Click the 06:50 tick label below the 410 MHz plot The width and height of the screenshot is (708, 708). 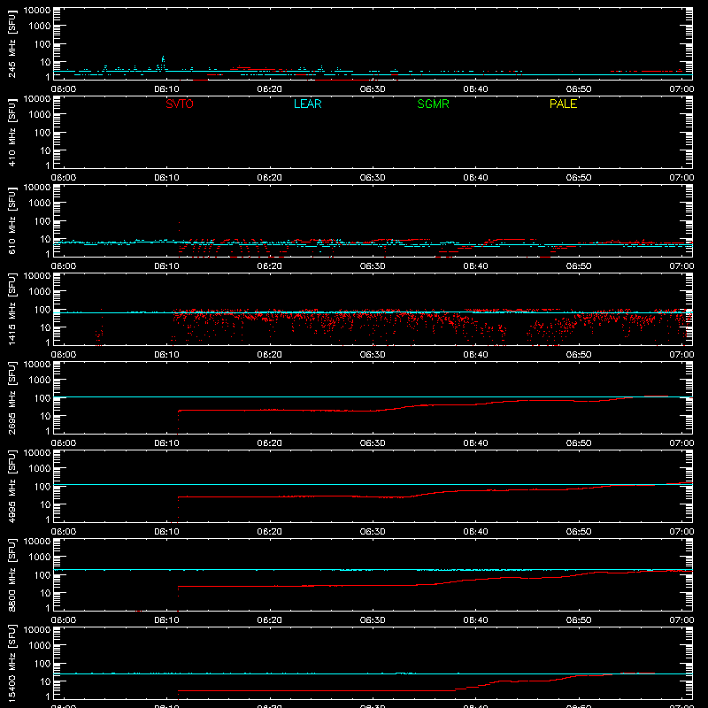point(579,178)
